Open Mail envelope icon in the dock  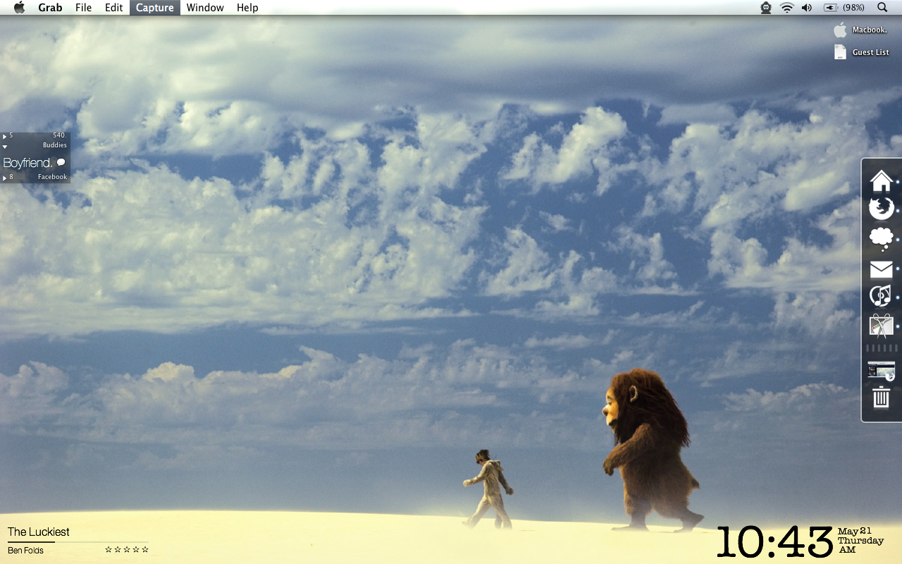coord(881,269)
